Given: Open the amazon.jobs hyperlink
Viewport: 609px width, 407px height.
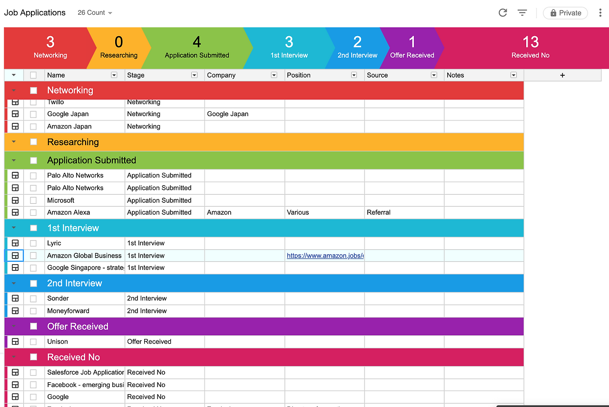Looking at the screenshot, I should [325, 256].
